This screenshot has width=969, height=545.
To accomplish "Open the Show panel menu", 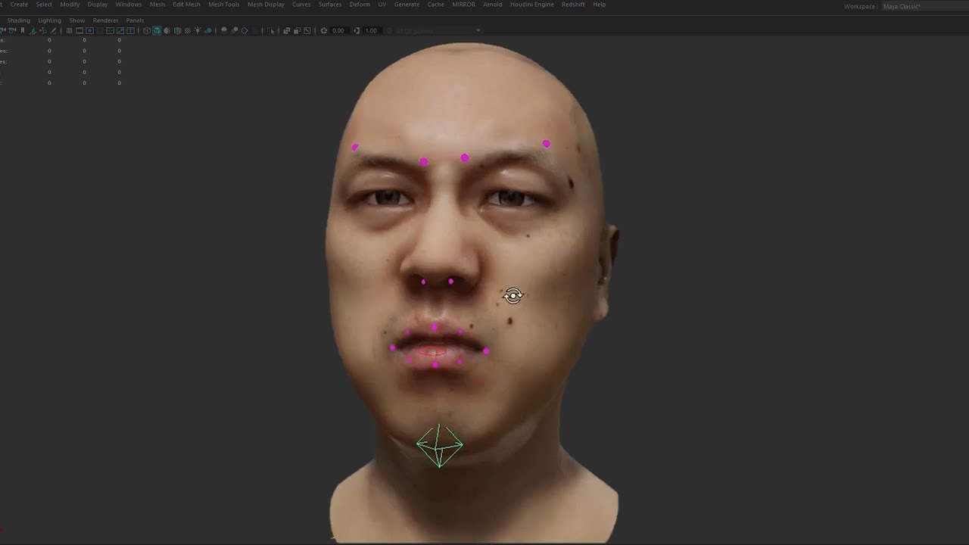I will 77,20.
